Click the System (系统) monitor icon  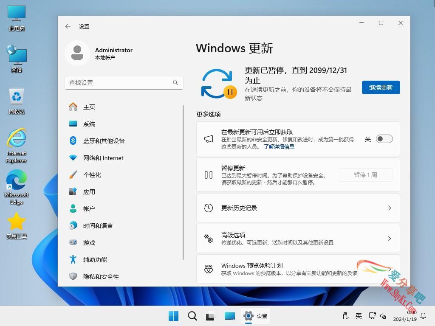(73, 124)
